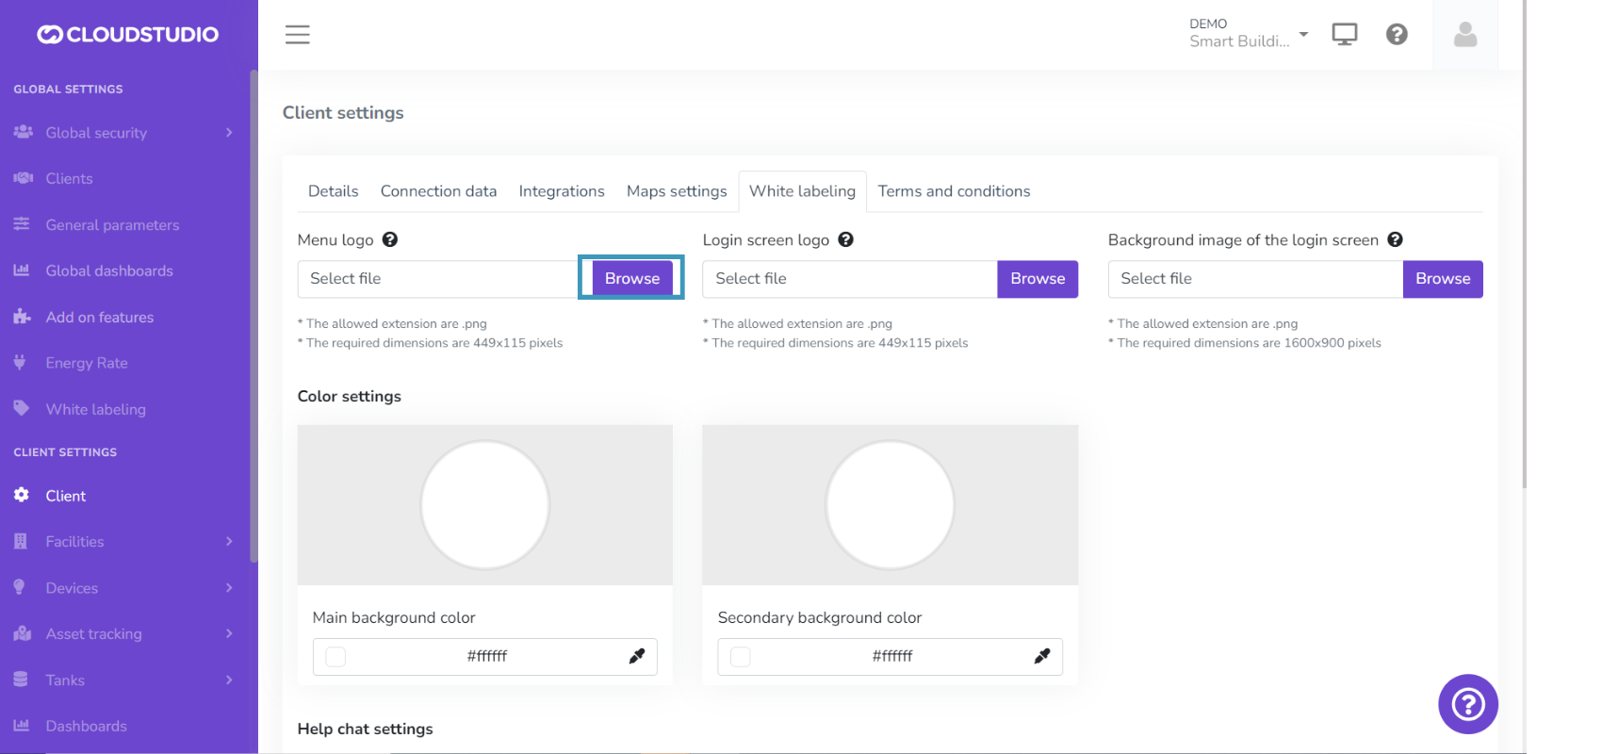1602x754 pixels.
Task: Open the Terms and conditions tab
Action: pos(954,191)
